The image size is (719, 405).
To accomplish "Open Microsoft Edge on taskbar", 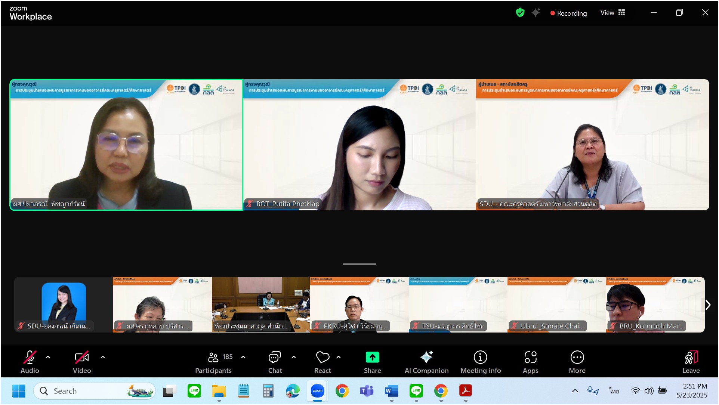I will (293, 391).
